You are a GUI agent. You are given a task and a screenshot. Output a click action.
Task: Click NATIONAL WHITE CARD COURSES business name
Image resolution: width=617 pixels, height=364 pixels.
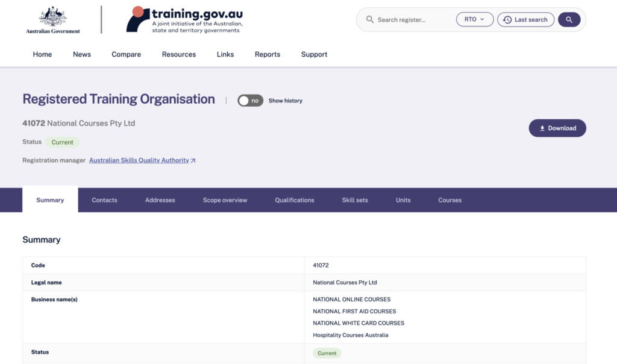359,323
